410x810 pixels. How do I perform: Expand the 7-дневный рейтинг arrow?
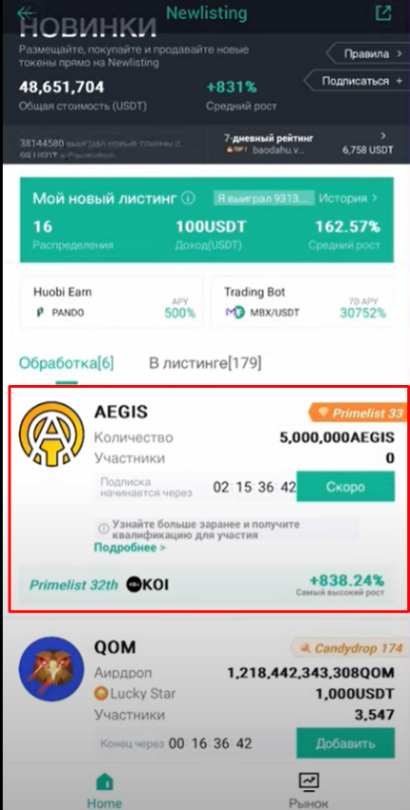(383, 136)
